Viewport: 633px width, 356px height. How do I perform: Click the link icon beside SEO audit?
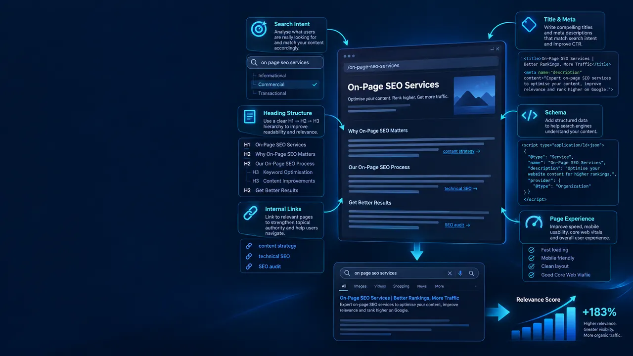tap(249, 267)
